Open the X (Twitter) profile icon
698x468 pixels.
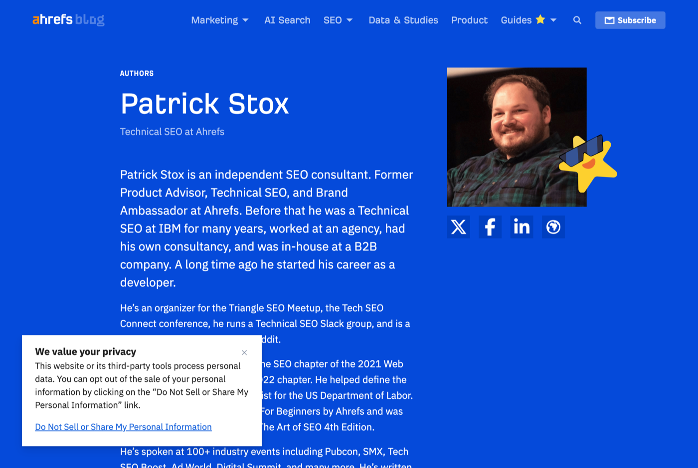pos(458,227)
